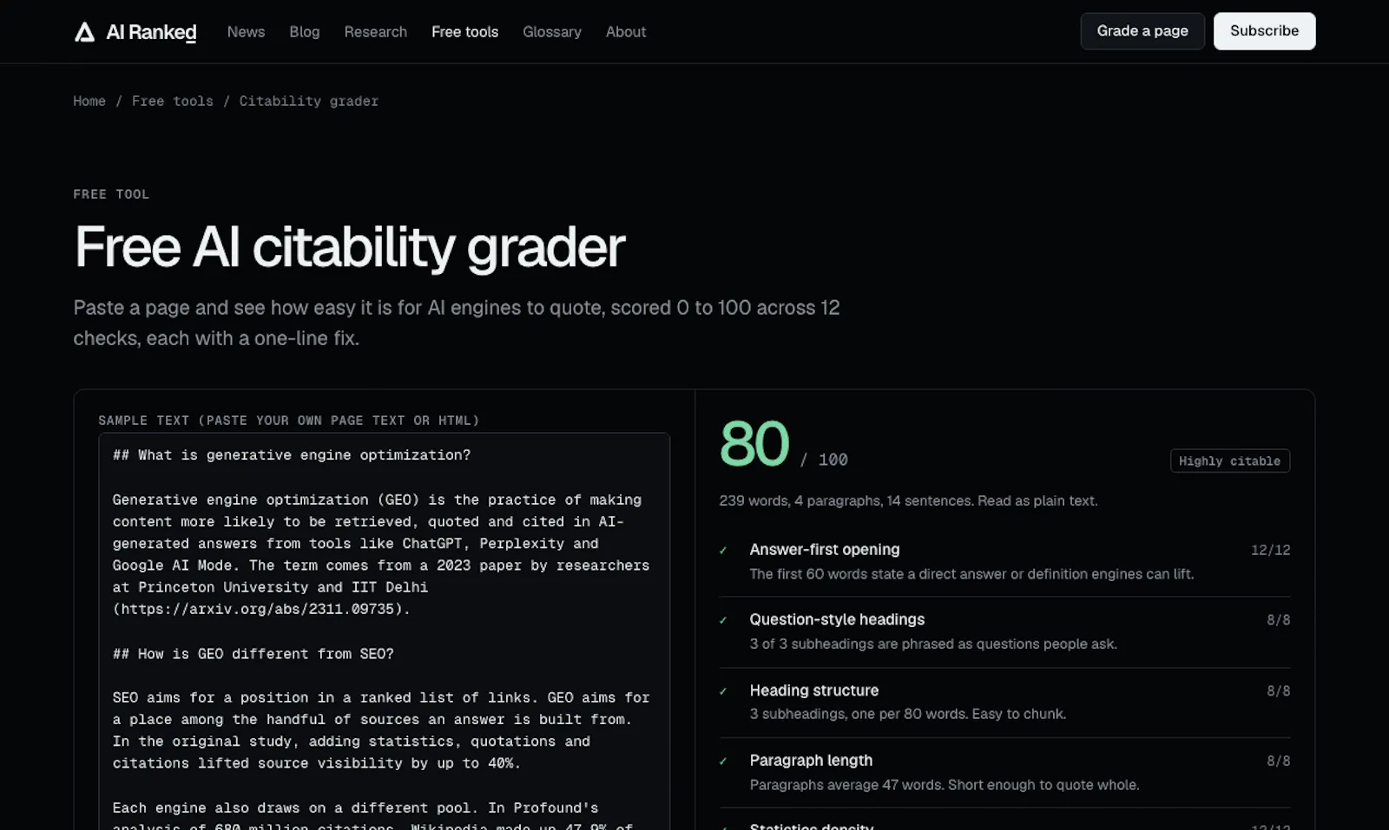The image size is (1389, 830).
Task: Click the 8/8 score for Paragraph length
Action: click(1278, 761)
